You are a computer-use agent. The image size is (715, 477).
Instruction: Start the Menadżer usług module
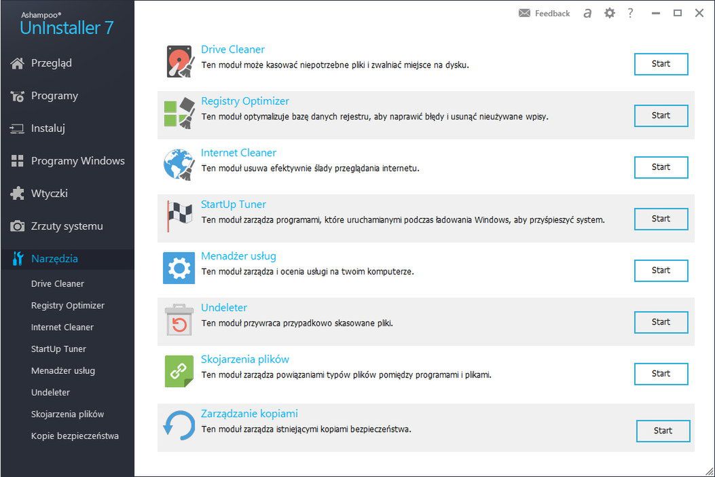coord(661,270)
